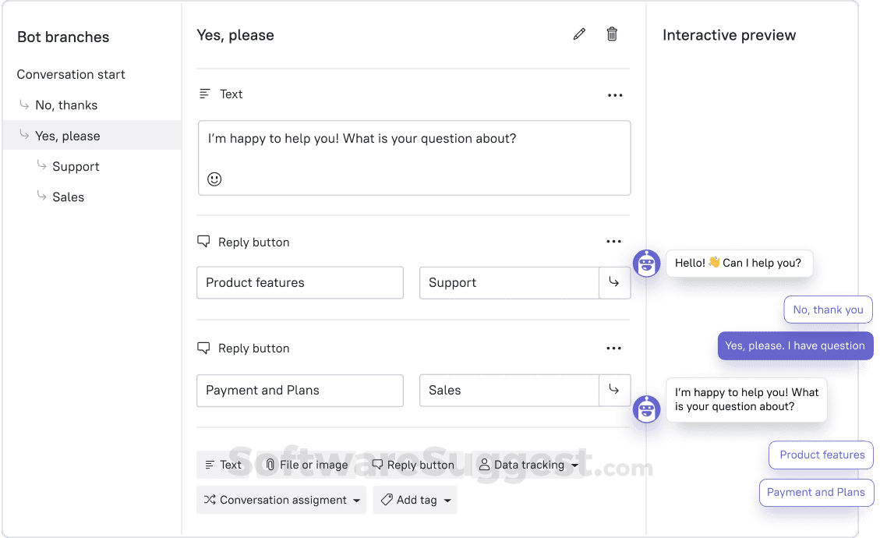Add a Text block
Screen dimensions: 880x538
click(223, 465)
